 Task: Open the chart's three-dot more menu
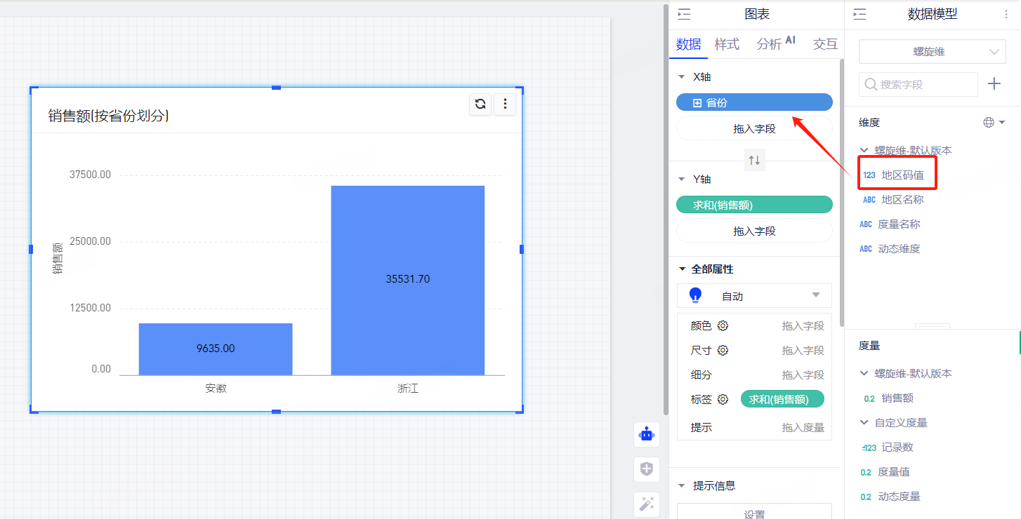tap(505, 105)
